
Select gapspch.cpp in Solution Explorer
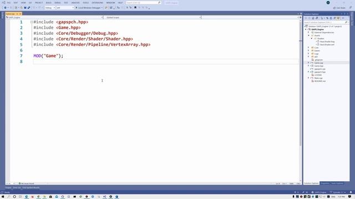point(319,69)
